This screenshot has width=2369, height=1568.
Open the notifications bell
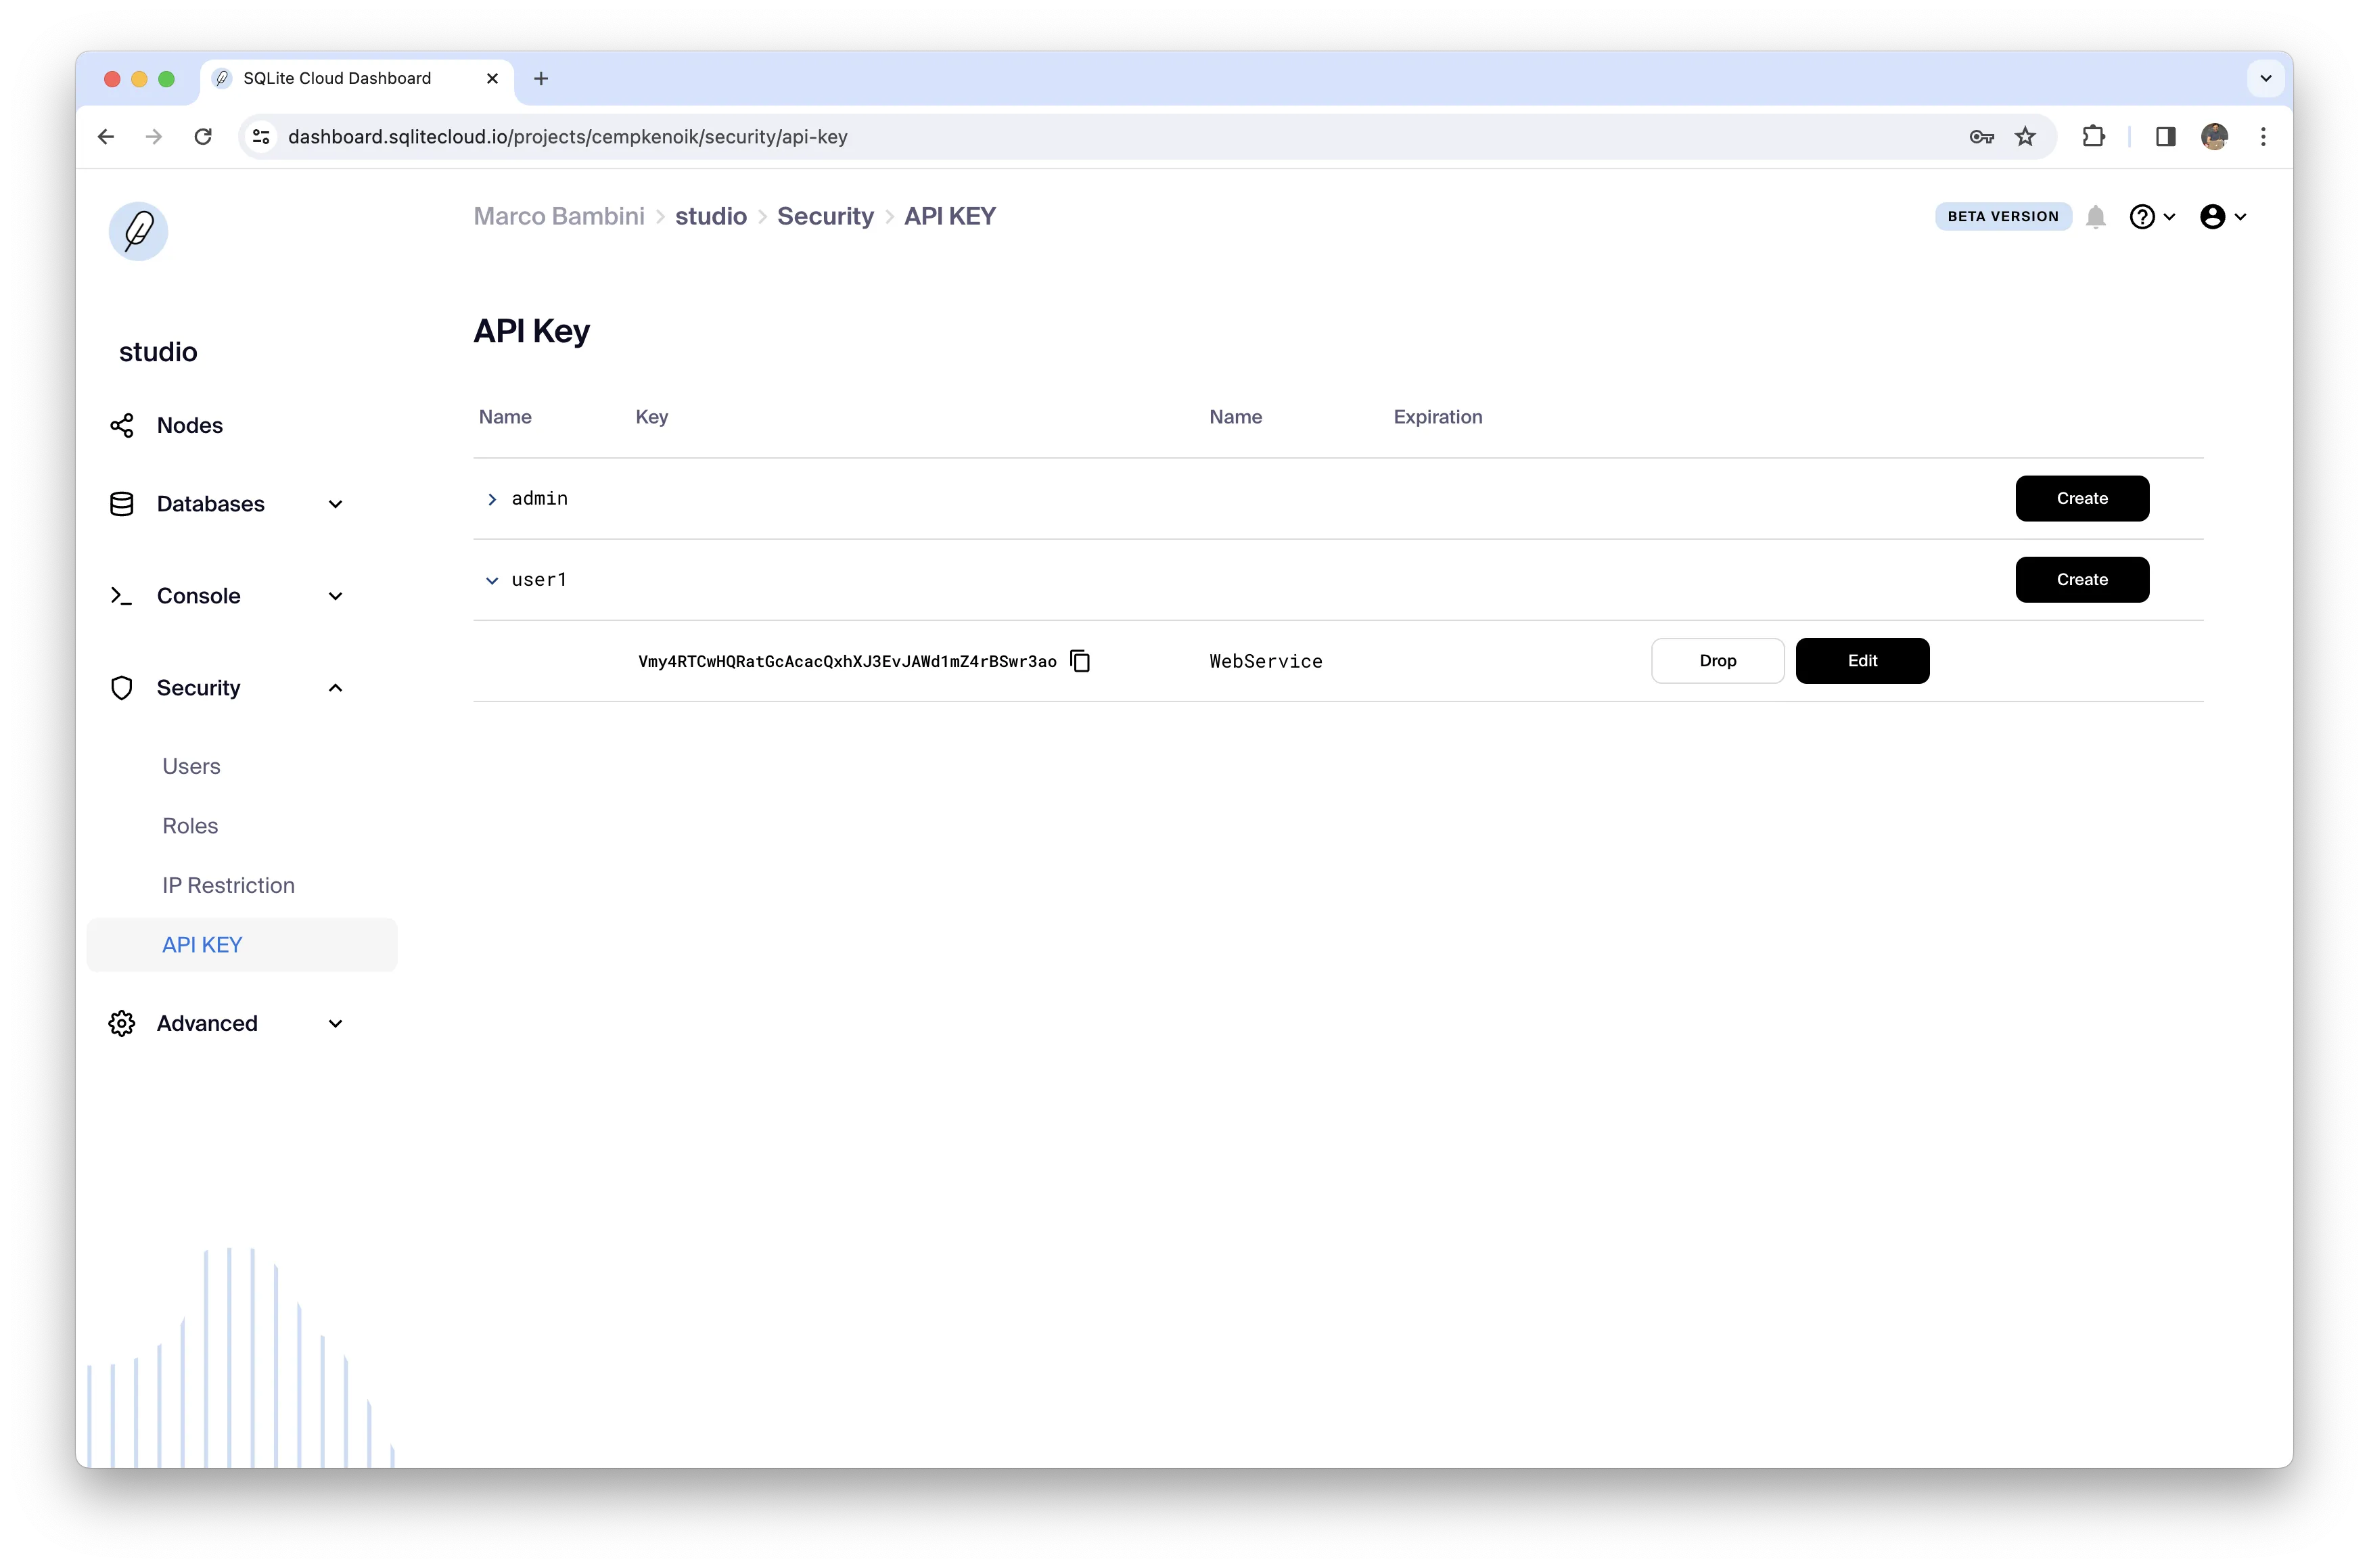pyautogui.click(x=2096, y=217)
